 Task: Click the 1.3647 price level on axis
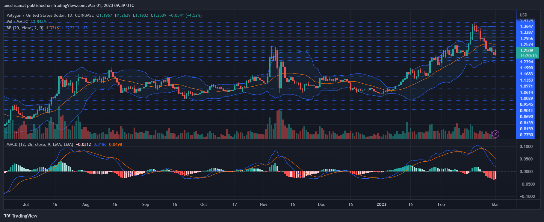pos(526,26)
